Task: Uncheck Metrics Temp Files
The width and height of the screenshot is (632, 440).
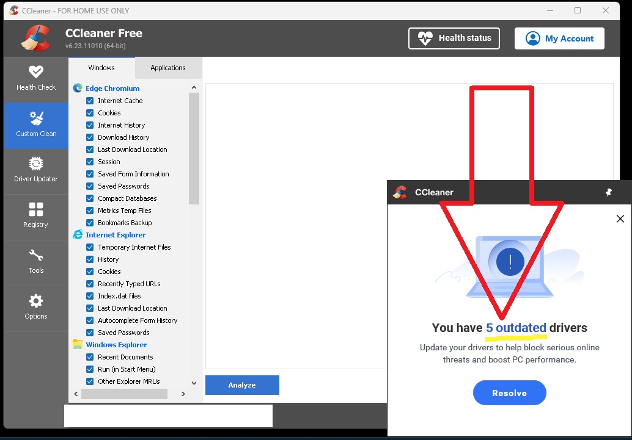Action: (x=90, y=211)
